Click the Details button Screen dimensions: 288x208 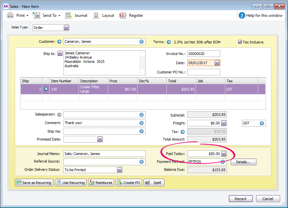tap(243, 162)
